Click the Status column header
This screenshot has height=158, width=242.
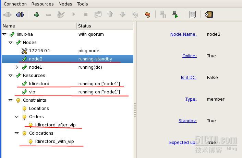click(105, 26)
